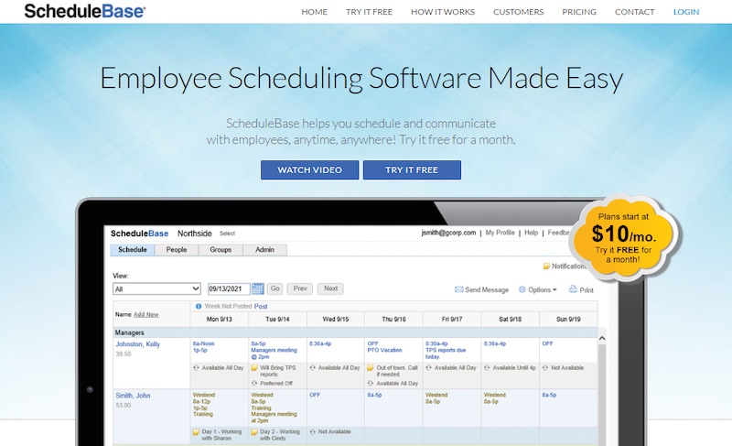Viewport: 732px width, 446px height.
Task: Click John's Wednesday OFF entry
Action: [315, 395]
